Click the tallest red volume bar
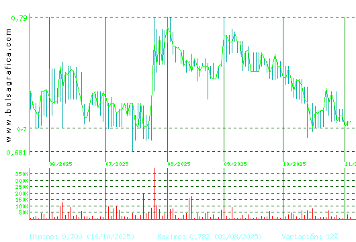Viewport: 356px width, 242px height. click(x=154, y=194)
